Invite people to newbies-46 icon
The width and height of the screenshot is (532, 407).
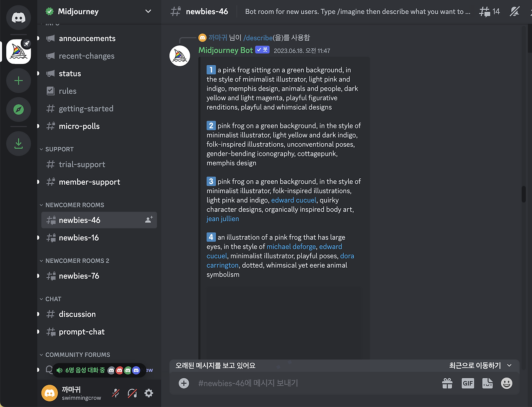pos(148,220)
